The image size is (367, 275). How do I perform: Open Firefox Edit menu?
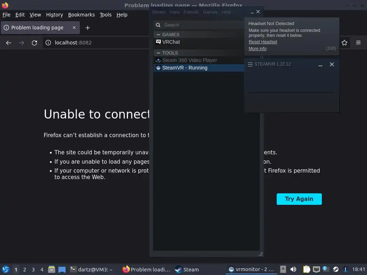[x=20, y=15]
